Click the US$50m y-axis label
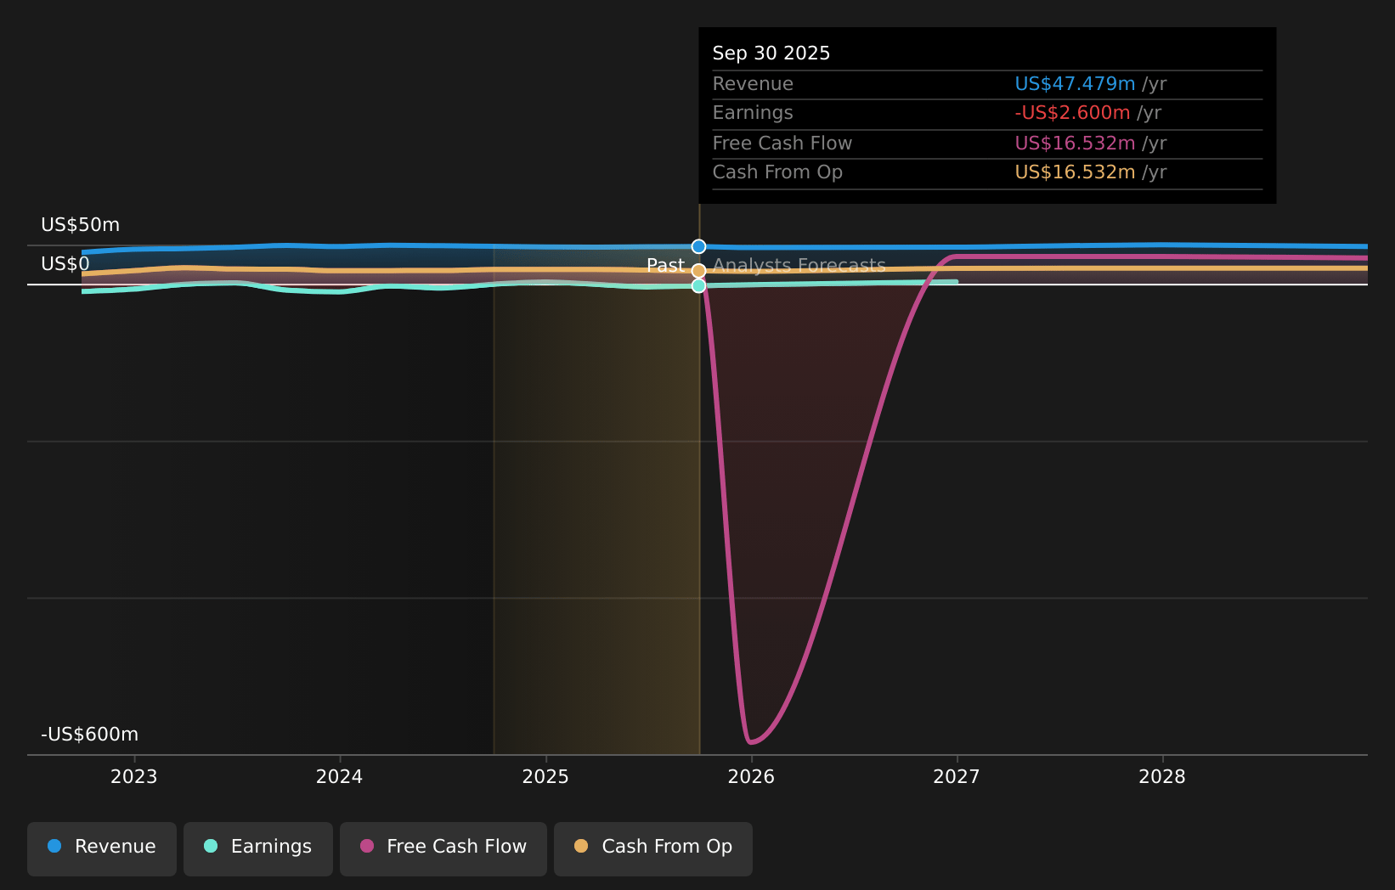Image resolution: width=1395 pixels, height=890 pixels. pos(81,225)
